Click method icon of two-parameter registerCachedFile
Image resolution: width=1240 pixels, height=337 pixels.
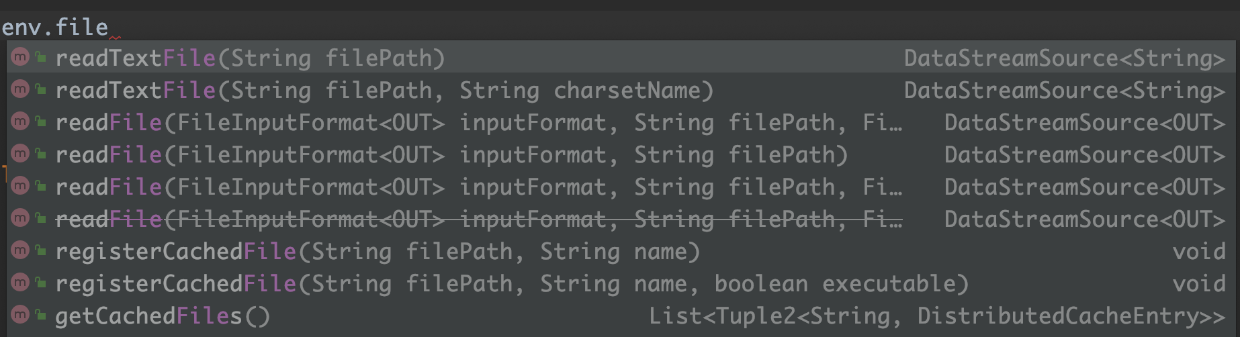(20, 250)
